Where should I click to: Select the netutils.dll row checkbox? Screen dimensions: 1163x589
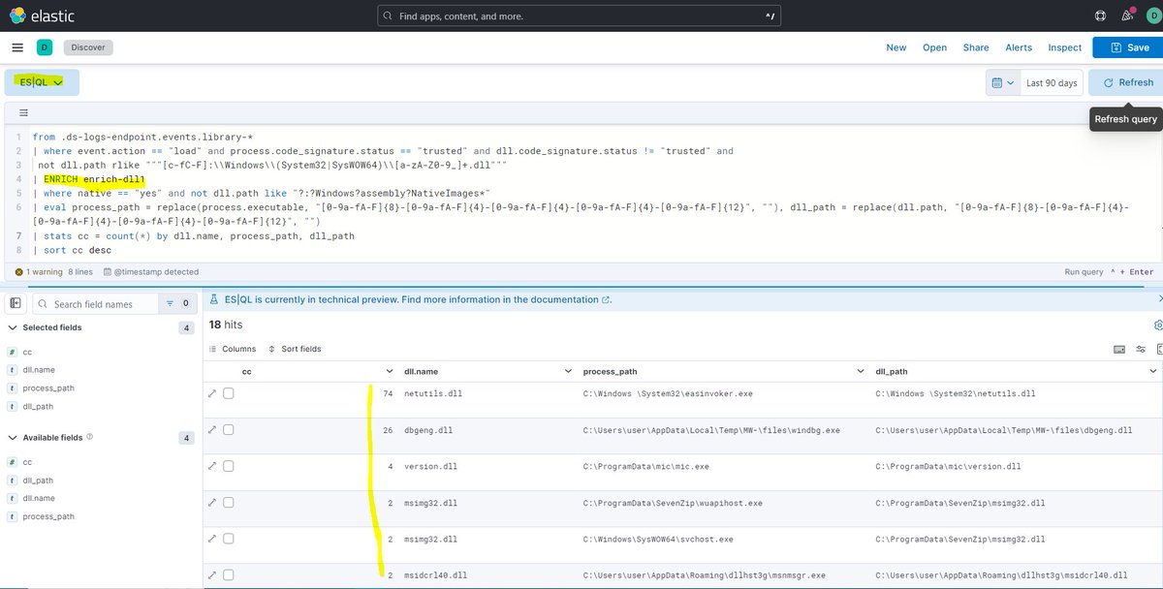(x=229, y=393)
